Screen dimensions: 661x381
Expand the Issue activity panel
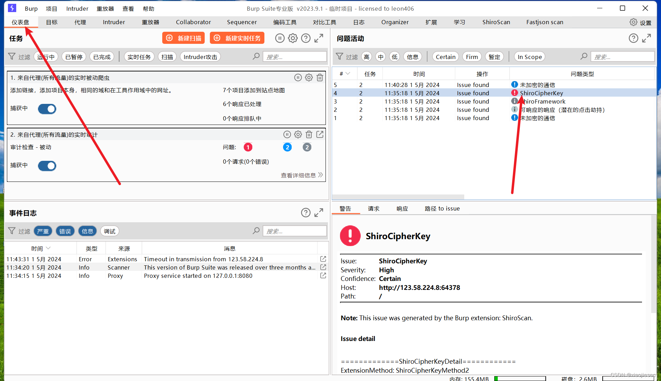647,38
